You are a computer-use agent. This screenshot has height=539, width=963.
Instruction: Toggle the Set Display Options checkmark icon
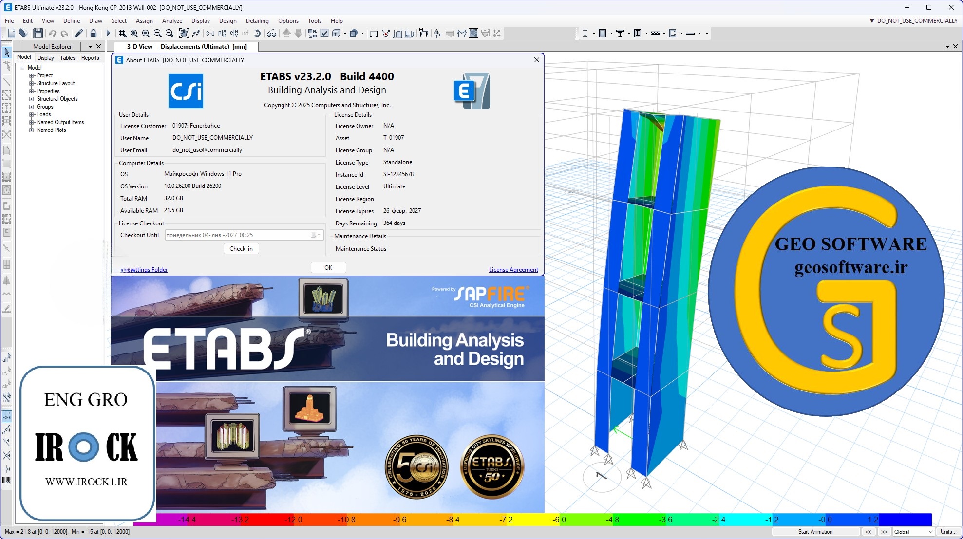pyautogui.click(x=324, y=33)
